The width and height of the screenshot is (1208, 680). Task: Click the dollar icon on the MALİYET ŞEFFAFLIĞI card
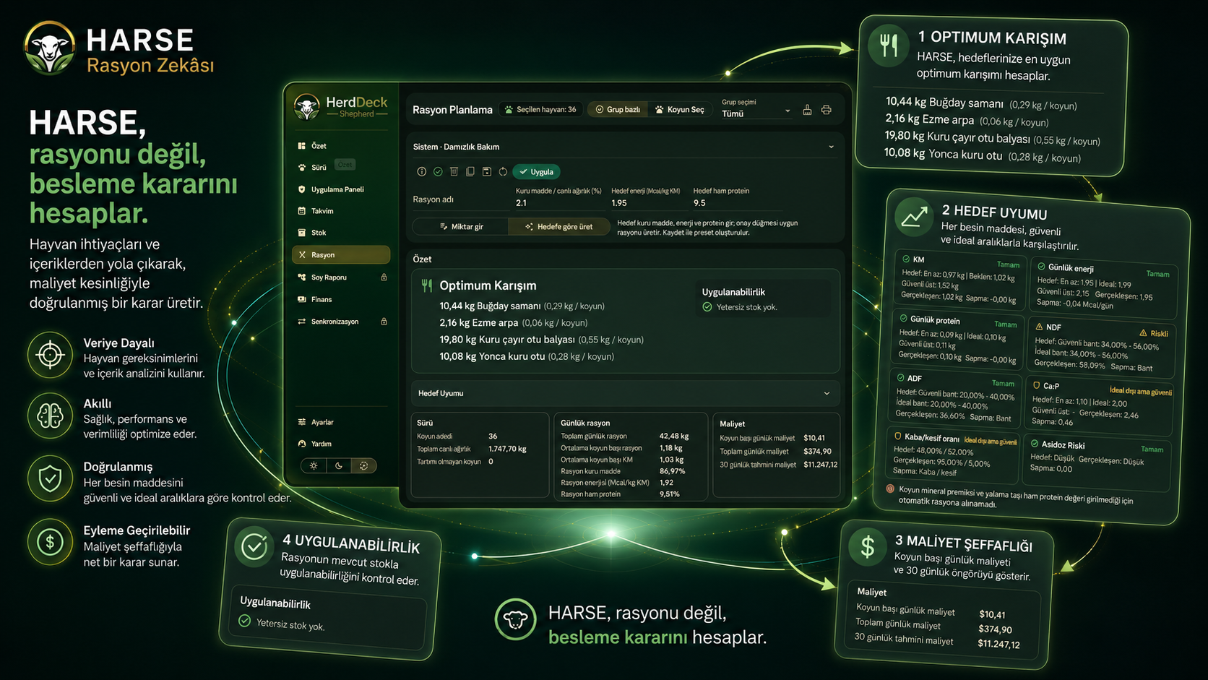868,546
